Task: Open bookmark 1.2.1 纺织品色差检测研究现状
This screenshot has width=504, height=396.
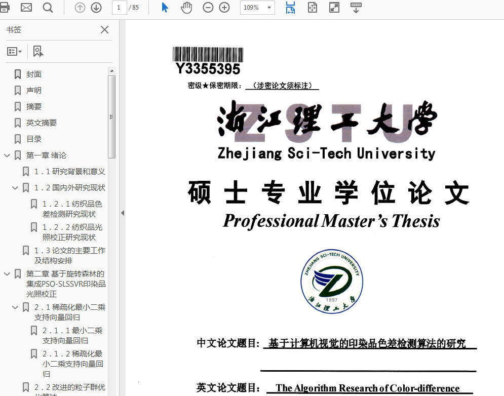Action: point(72,209)
